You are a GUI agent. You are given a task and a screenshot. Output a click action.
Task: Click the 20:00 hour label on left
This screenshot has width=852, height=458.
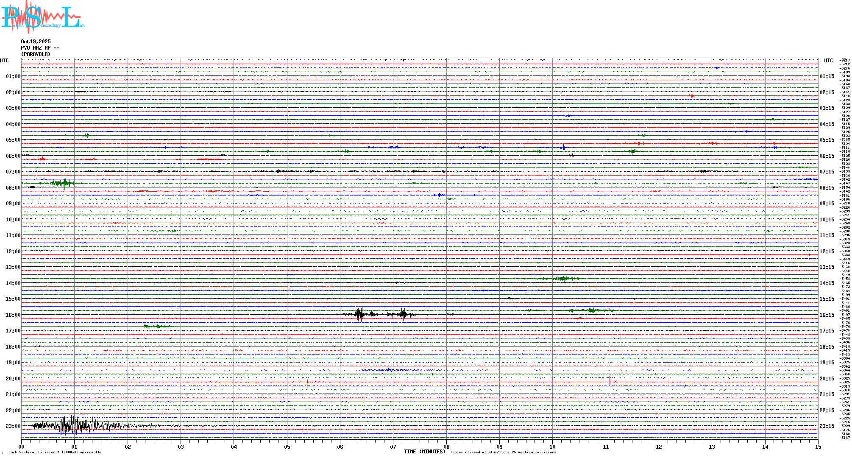(13, 379)
